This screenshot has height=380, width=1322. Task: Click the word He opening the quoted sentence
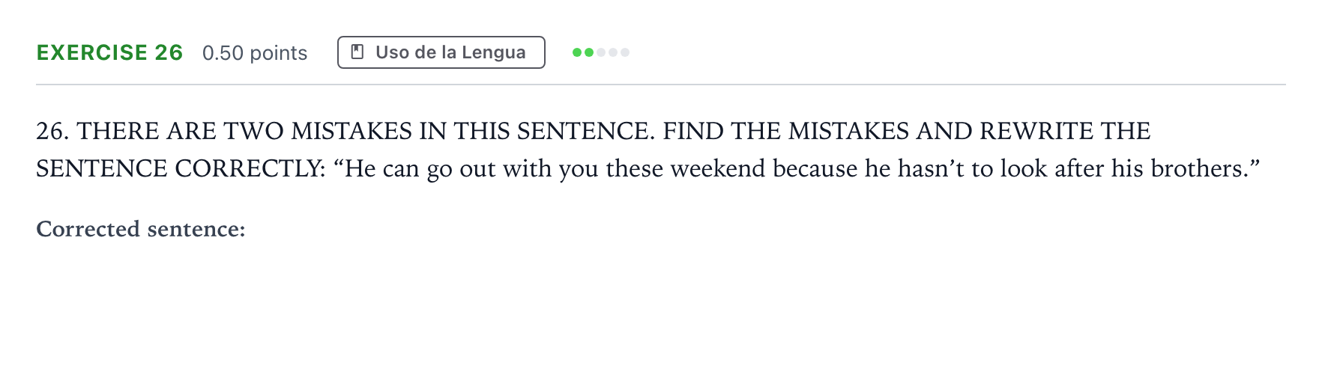point(360,168)
